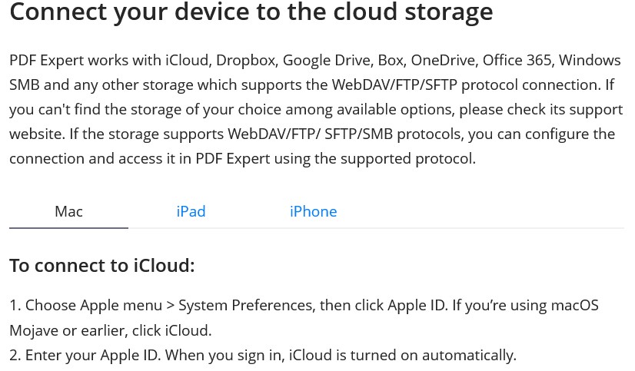Switch to the iPad tab
635x371 pixels.
pos(191,211)
